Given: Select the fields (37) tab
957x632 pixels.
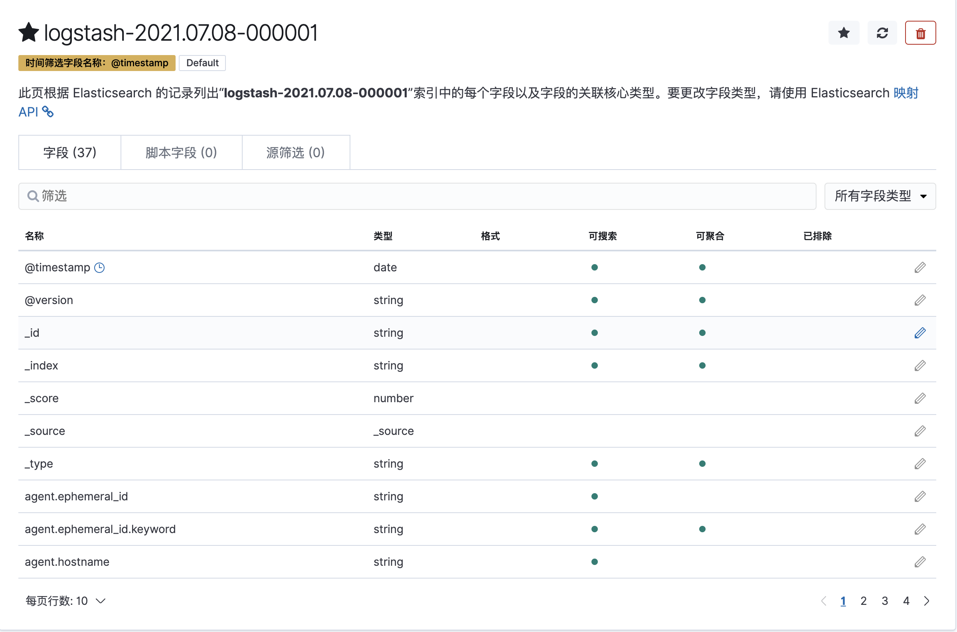Looking at the screenshot, I should coord(70,152).
